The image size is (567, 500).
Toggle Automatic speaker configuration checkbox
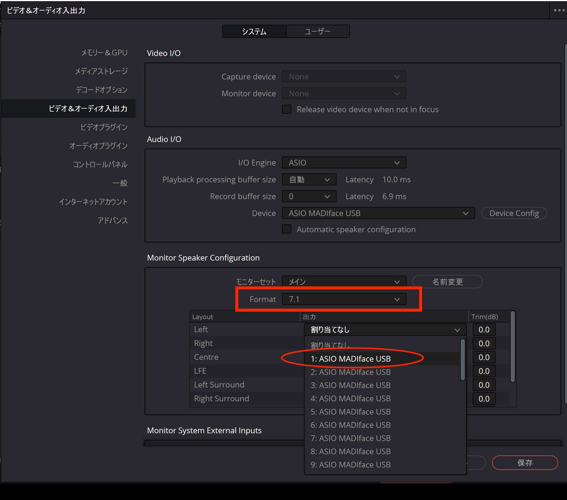287,229
